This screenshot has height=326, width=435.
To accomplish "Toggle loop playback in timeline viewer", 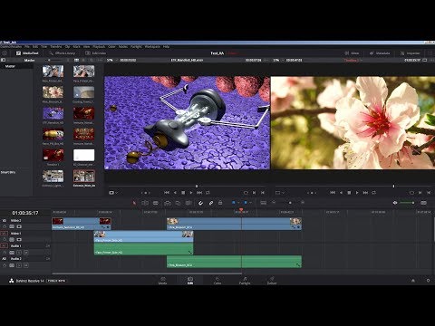I will [x=373, y=192].
